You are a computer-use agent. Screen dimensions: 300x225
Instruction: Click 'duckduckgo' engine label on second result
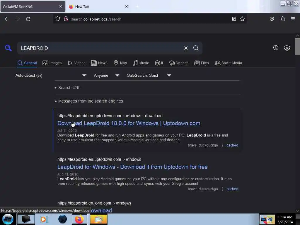pos(208,189)
